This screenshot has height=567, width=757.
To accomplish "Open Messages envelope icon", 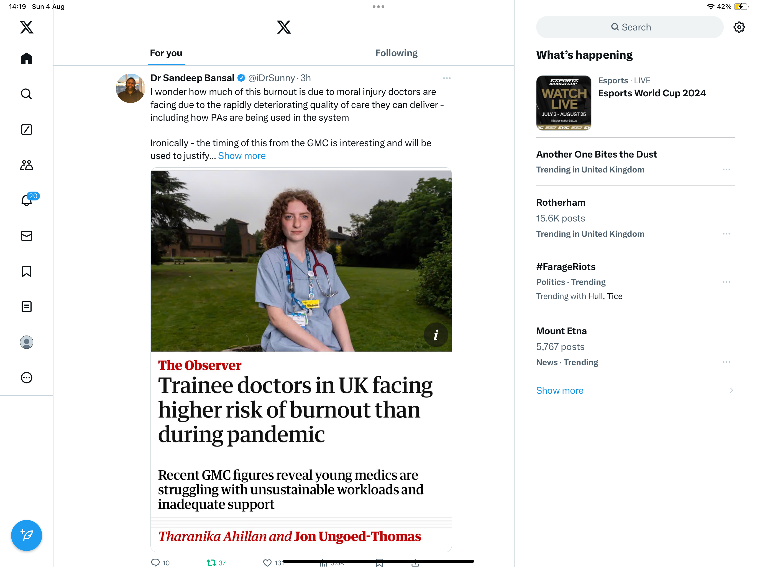I will (26, 236).
